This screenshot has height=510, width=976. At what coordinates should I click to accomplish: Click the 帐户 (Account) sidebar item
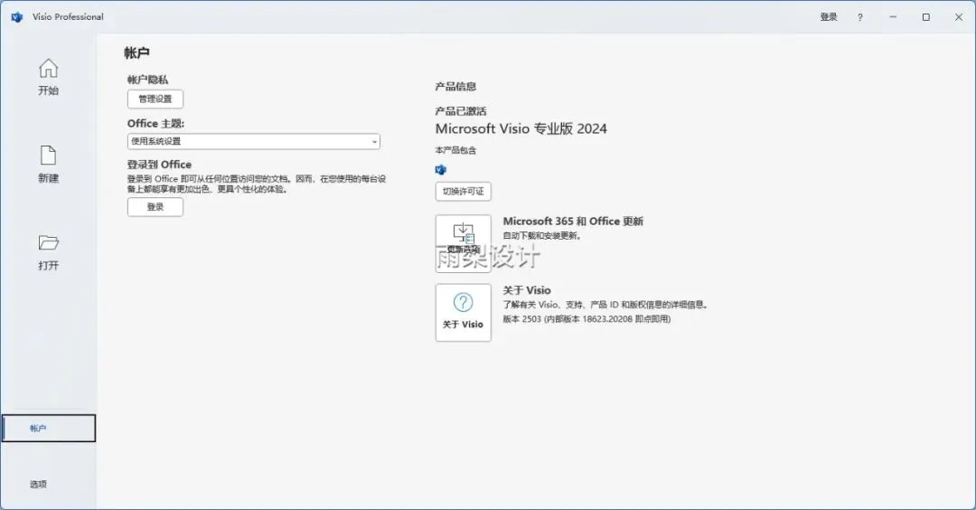point(49,429)
